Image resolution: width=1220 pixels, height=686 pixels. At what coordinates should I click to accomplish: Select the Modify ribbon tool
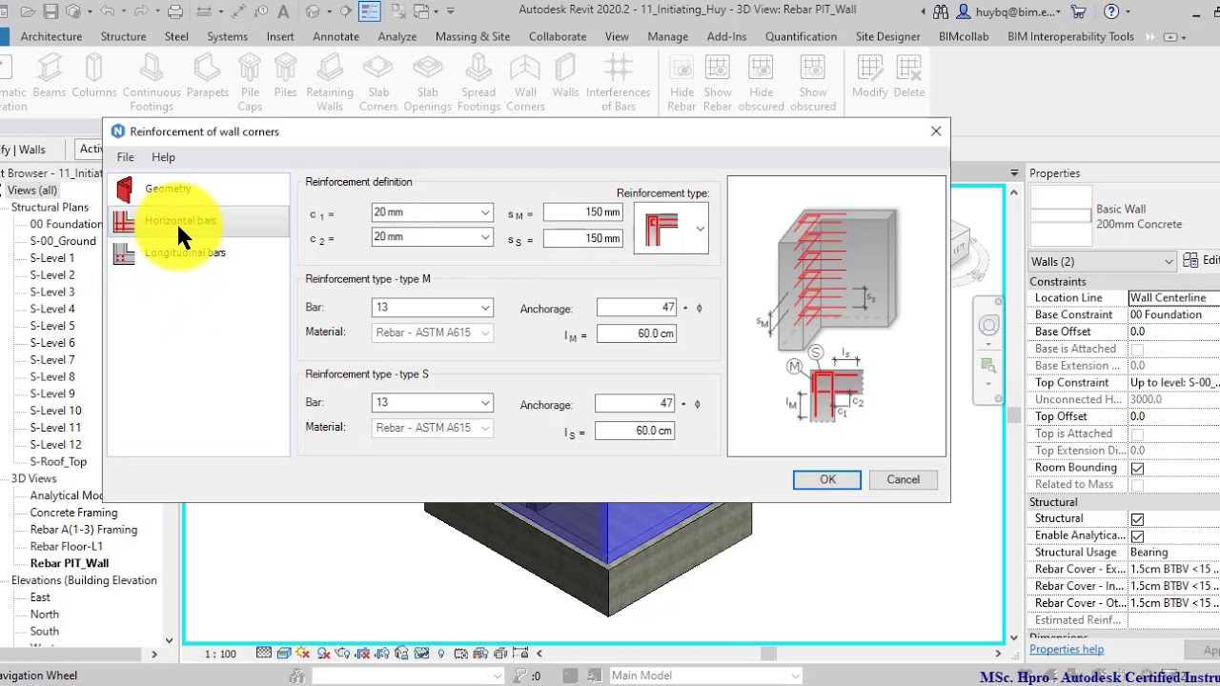coord(870,76)
